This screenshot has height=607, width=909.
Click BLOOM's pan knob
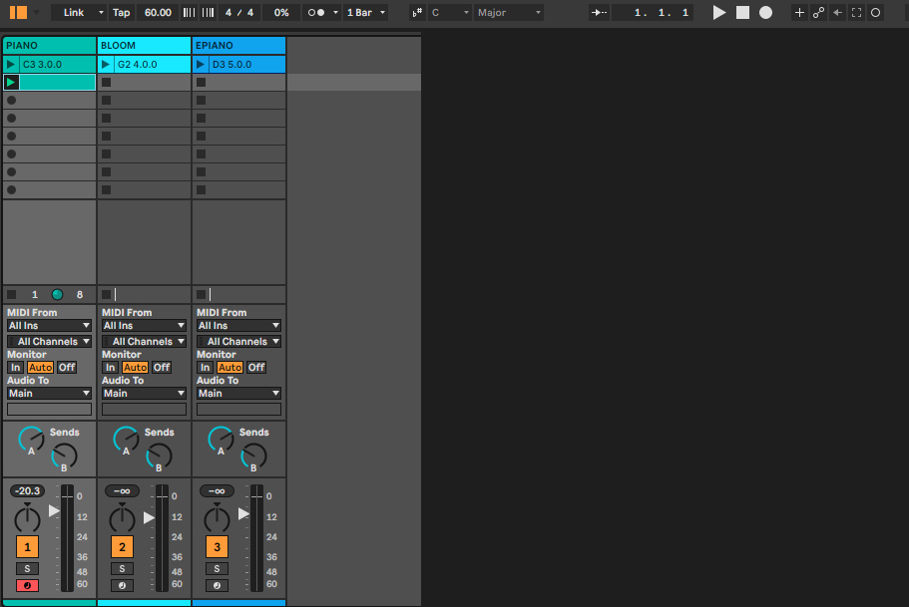point(122,519)
